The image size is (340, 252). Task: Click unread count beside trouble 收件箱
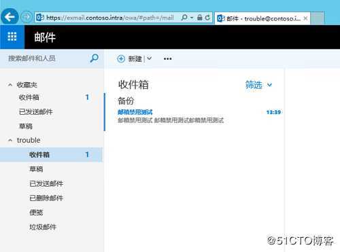pos(87,155)
